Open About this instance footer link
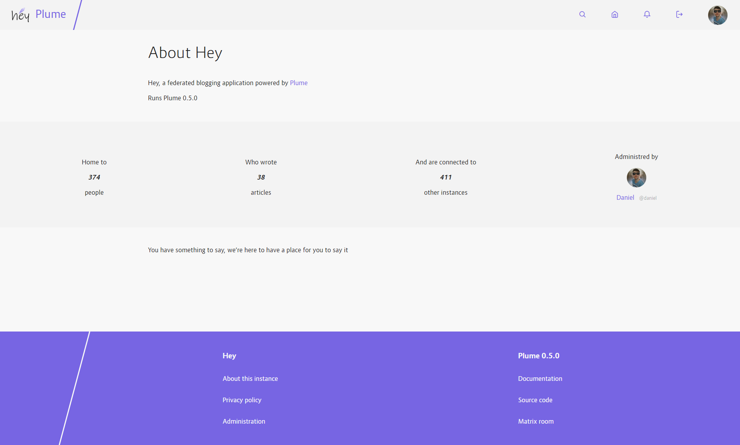740x445 pixels. point(250,379)
